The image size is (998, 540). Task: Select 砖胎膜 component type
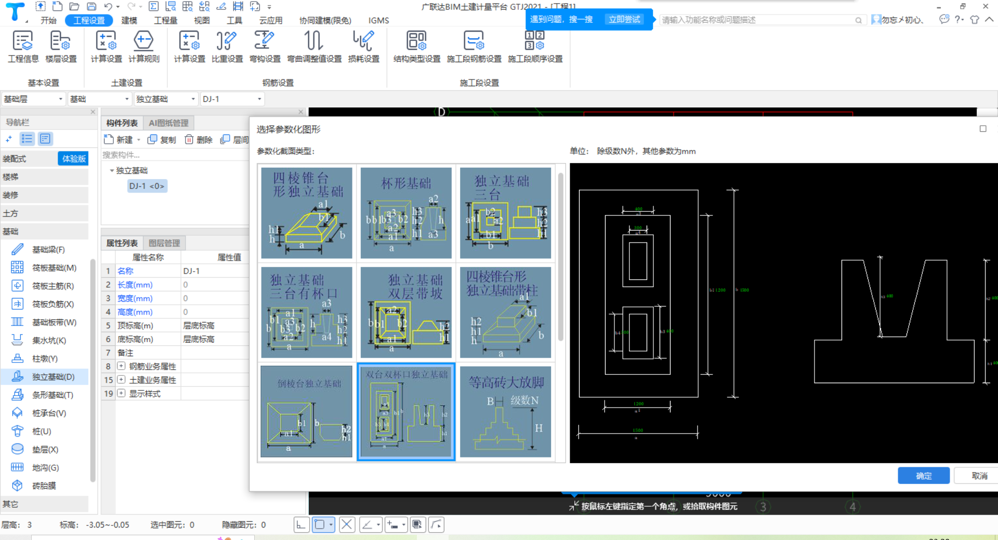45,486
